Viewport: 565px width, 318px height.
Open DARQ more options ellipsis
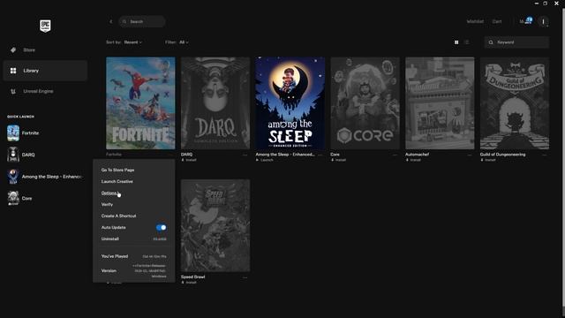click(x=245, y=155)
